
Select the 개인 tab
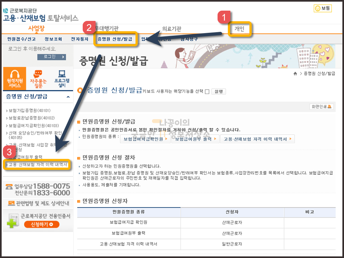(239, 29)
